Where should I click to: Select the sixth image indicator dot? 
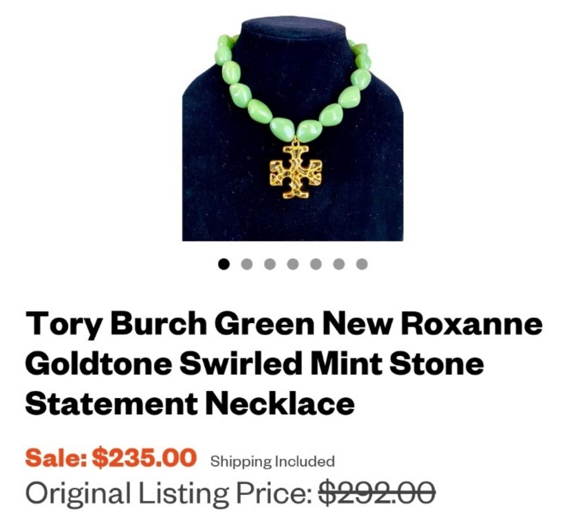pos(339,264)
